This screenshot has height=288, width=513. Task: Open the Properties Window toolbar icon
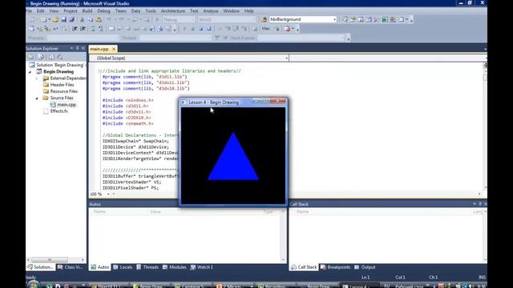tap(353, 19)
